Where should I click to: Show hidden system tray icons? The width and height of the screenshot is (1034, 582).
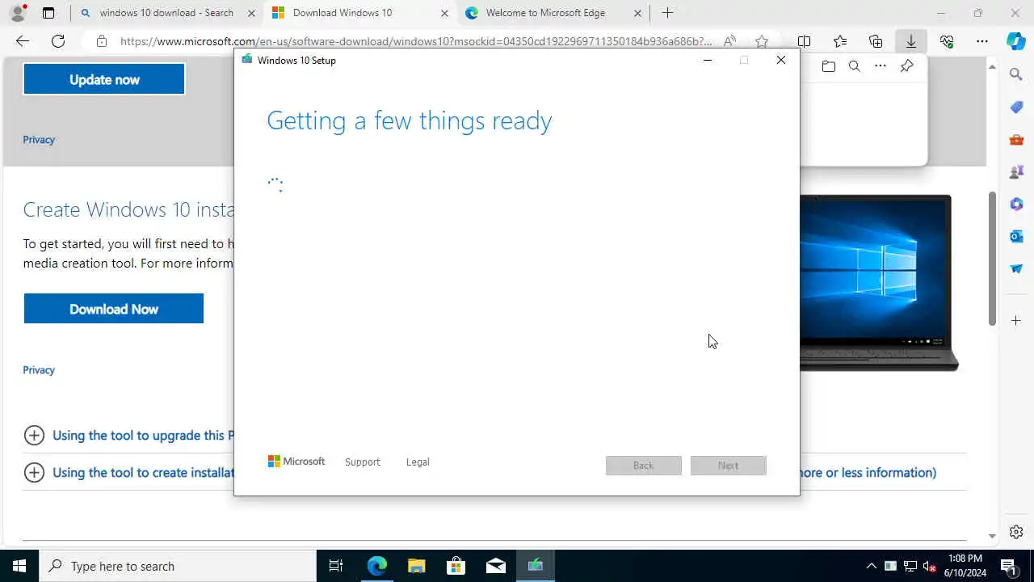pyautogui.click(x=871, y=566)
